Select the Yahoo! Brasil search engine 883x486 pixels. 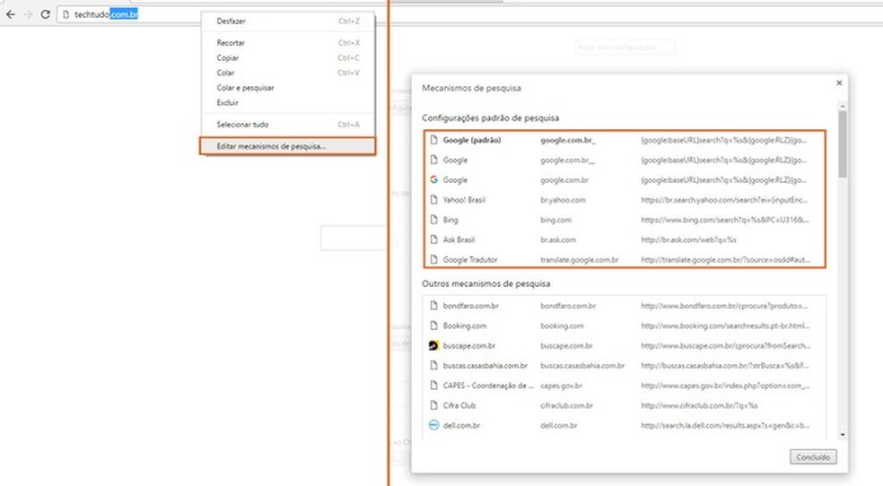625,200
